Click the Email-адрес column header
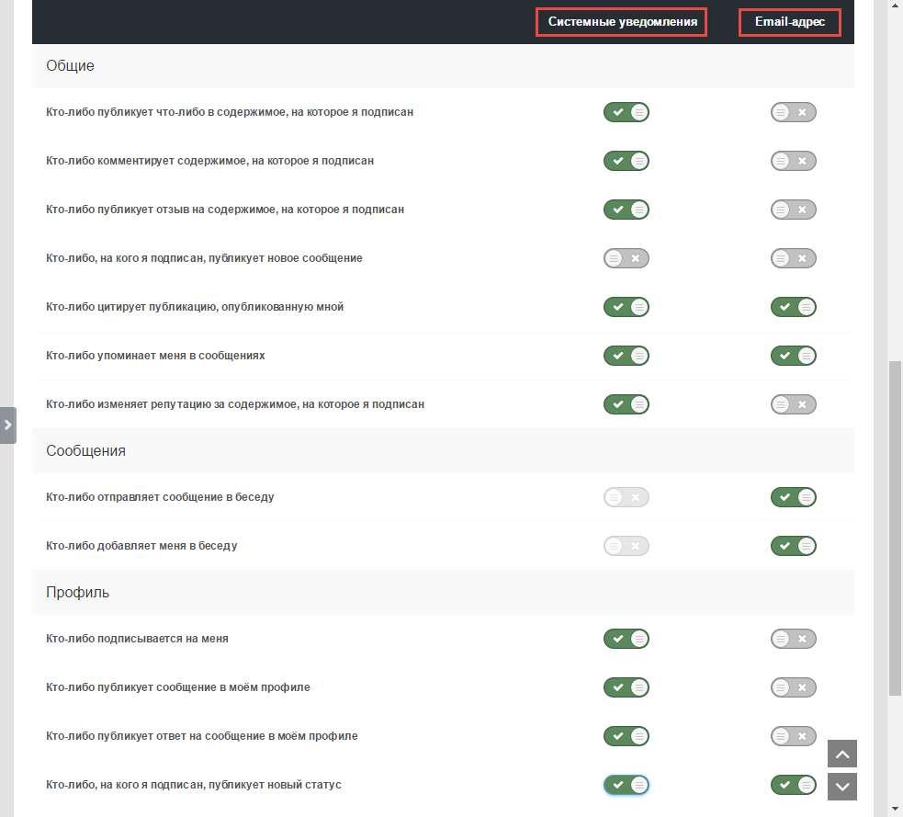Screen dimensions: 903x817 pos(790,22)
